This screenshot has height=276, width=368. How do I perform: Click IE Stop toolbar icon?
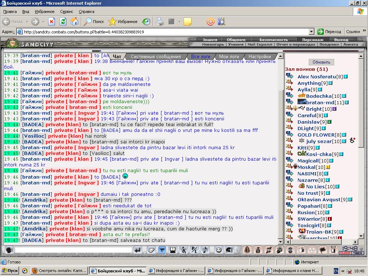51,22
